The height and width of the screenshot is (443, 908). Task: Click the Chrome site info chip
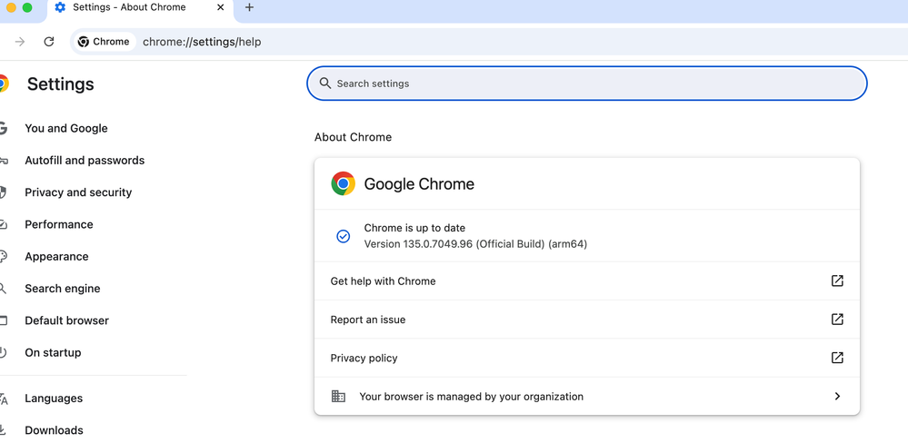click(104, 42)
